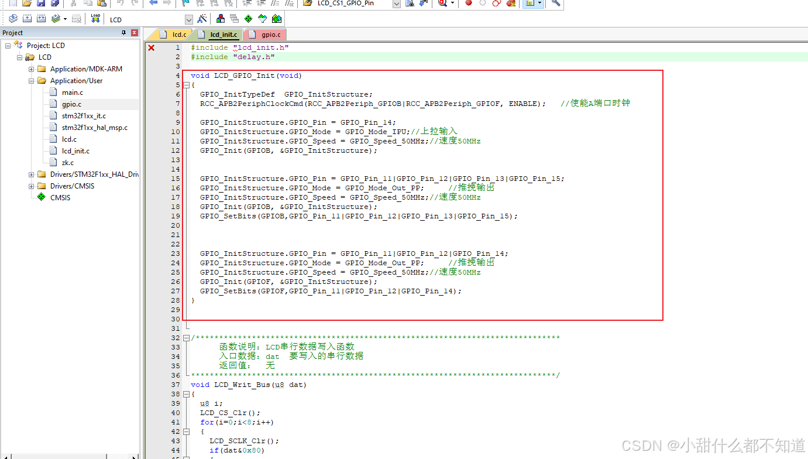This screenshot has height=459, width=808.
Task: Rebuild all target files
Action: (40, 18)
